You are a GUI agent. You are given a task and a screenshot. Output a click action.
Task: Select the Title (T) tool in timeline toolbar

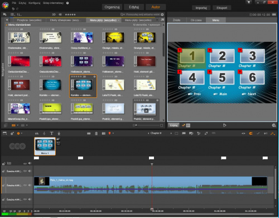click(51, 133)
